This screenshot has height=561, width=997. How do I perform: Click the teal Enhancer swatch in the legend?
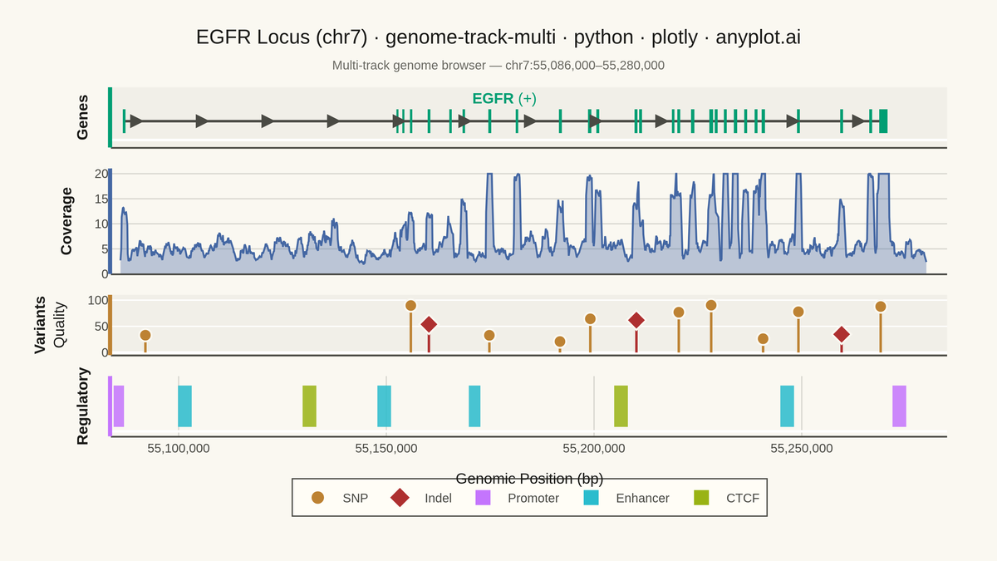[x=591, y=498]
